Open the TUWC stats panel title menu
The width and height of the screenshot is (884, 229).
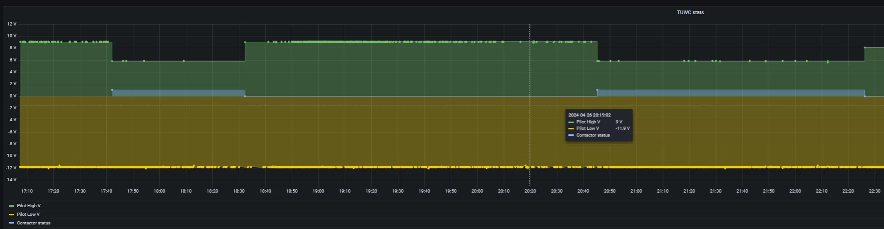click(x=690, y=12)
